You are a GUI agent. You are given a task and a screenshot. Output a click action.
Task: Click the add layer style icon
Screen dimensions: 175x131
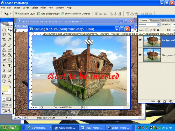(159, 101)
